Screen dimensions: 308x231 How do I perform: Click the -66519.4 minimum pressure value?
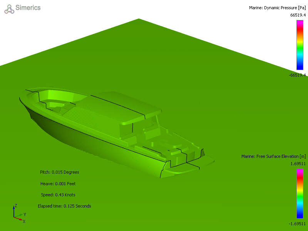[297, 75]
